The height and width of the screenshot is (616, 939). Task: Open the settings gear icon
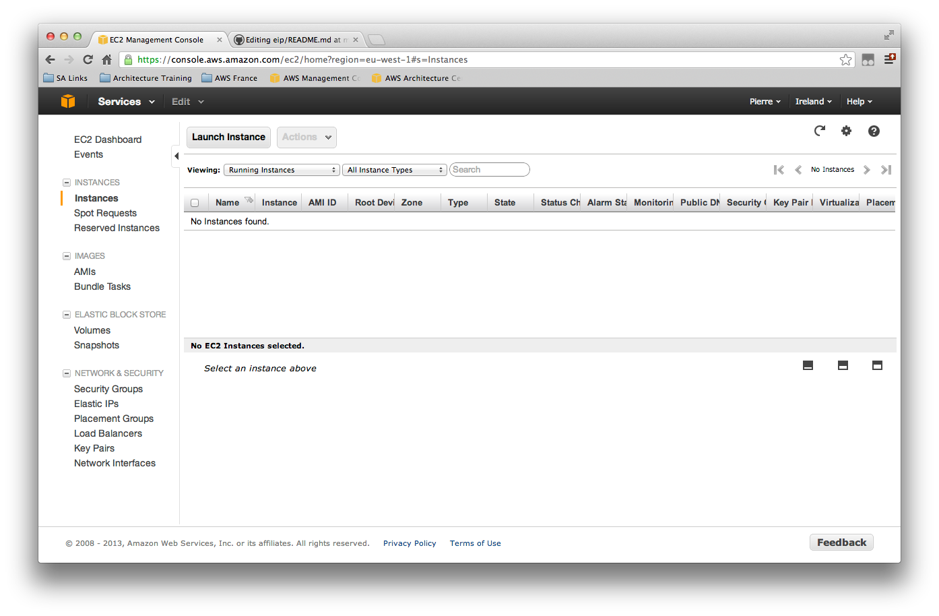846,131
